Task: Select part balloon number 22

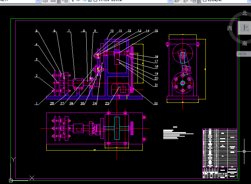Action: [x=156, y=103]
